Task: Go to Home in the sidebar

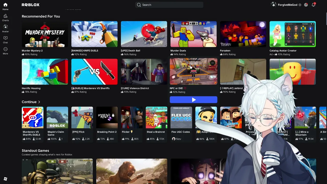Action: (5, 6)
